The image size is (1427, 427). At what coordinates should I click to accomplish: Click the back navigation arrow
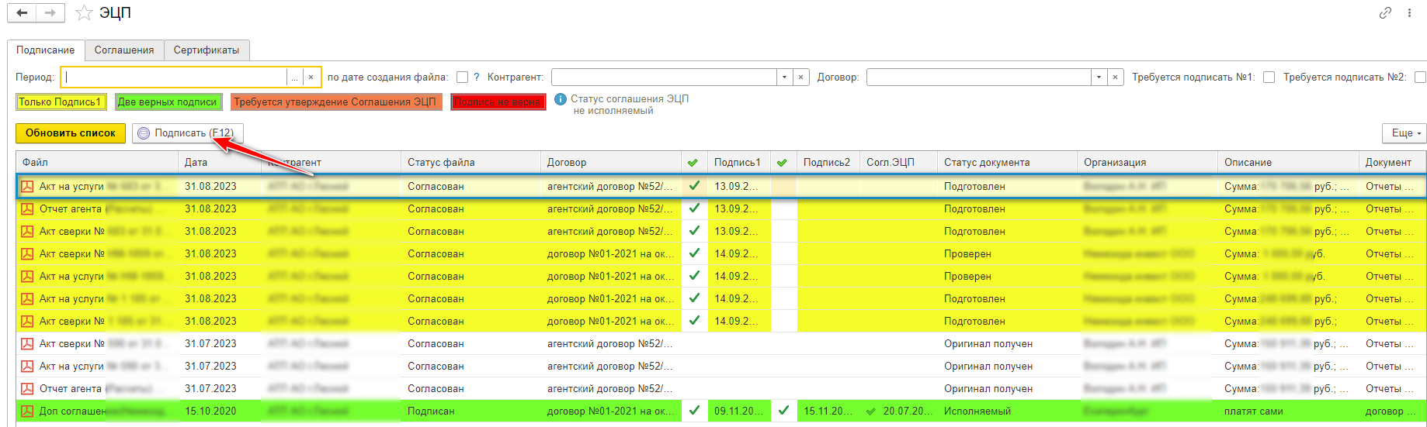pos(22,13)
